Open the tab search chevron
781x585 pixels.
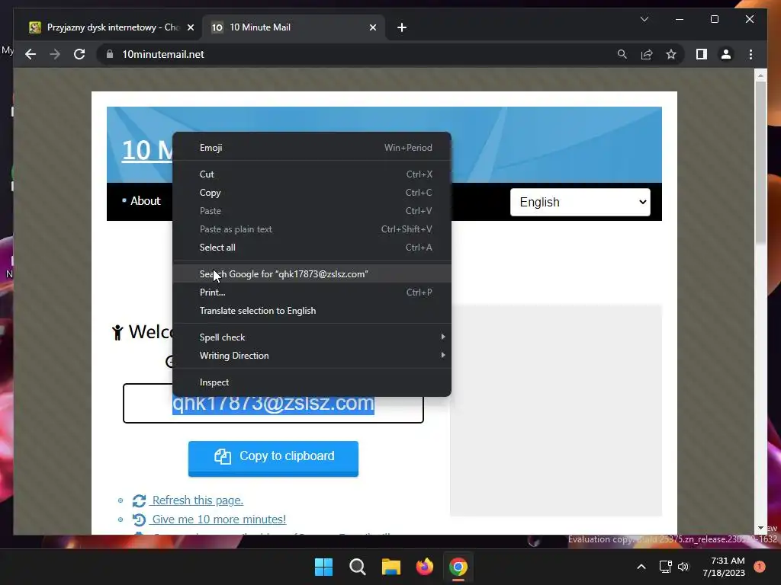(644, 19)
